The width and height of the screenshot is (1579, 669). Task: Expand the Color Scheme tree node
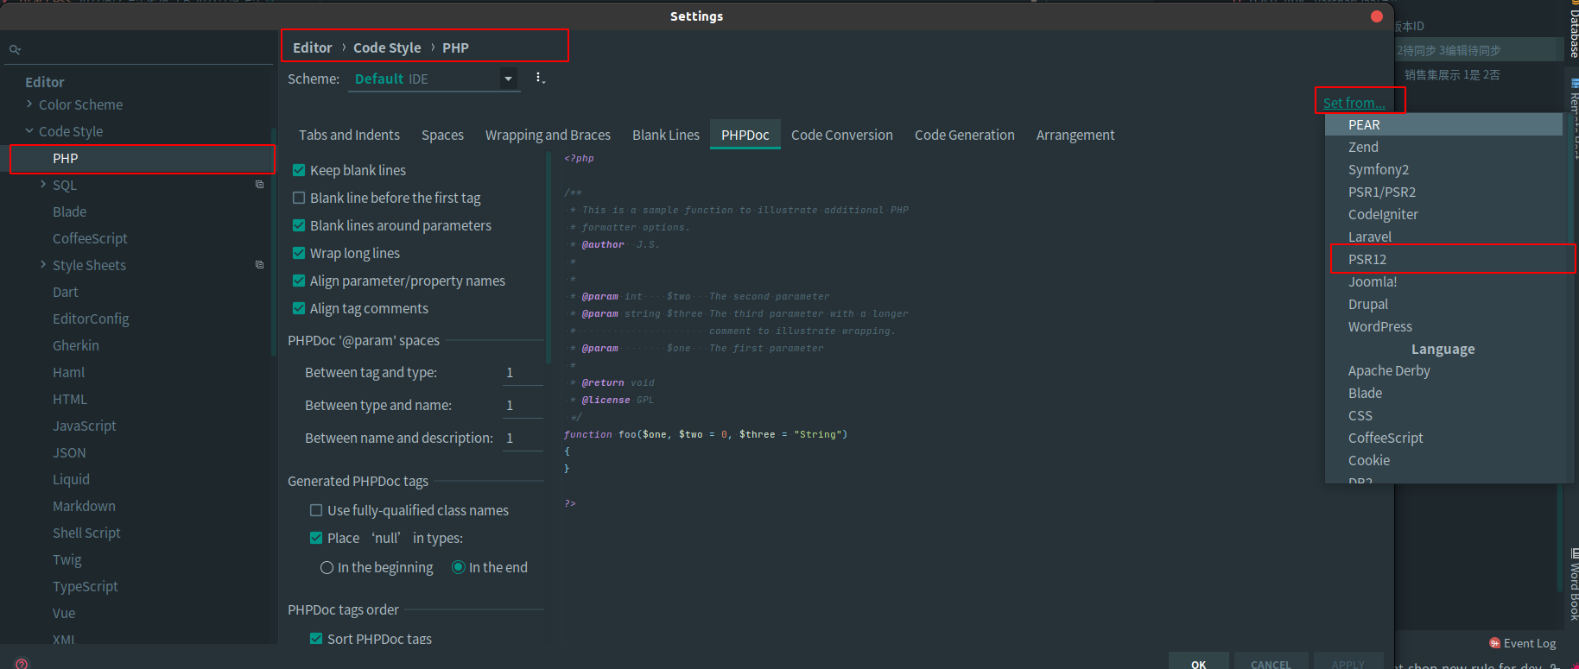tap(29, 104)
